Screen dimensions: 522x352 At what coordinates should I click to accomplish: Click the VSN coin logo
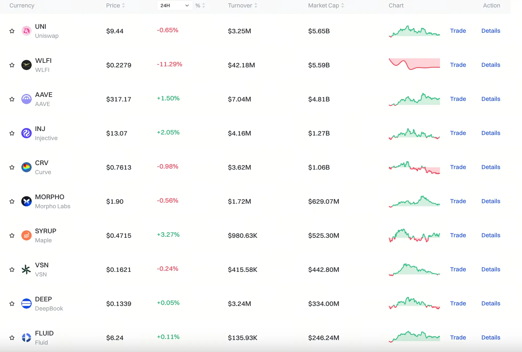tap(26, 269)
